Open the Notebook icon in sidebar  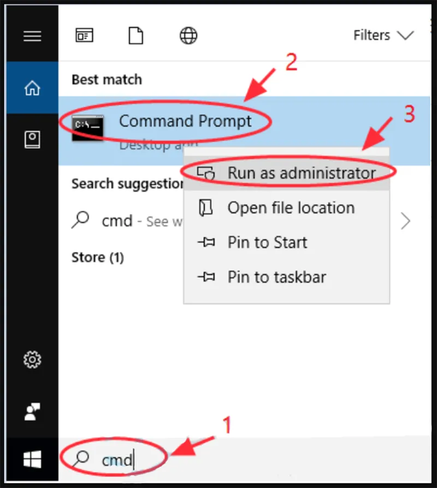[x=32, y=140]
